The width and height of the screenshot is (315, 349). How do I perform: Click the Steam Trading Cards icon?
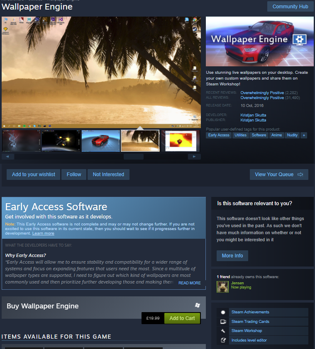223,321
